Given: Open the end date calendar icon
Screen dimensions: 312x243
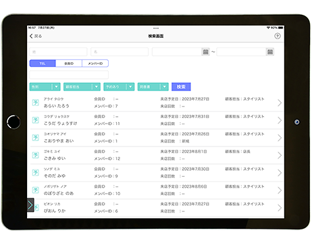Looking at the screenshot, I should coord(270,52).
